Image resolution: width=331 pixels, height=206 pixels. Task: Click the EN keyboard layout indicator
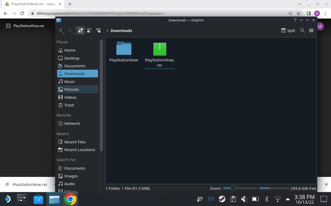click(211, 199)
